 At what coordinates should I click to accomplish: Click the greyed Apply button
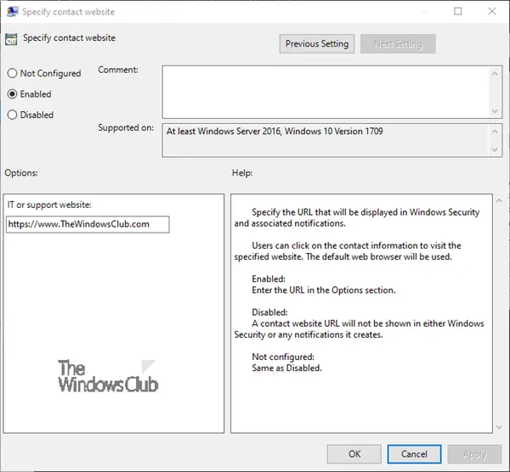click(x=474, y=454)
